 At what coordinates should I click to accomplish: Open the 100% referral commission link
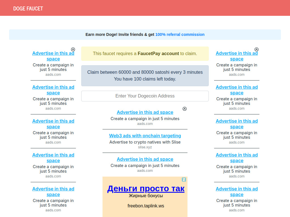tap(180, 34)
